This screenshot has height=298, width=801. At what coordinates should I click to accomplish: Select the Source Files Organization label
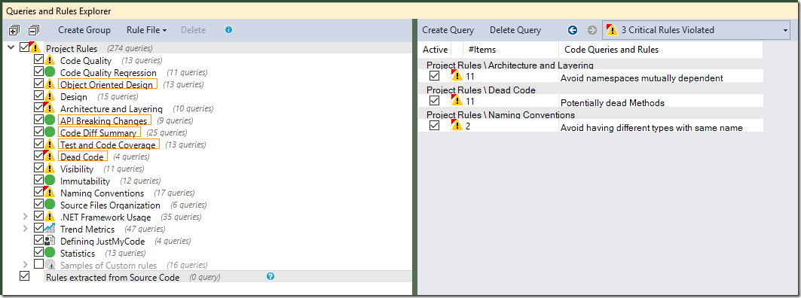[x=110, y=205]
